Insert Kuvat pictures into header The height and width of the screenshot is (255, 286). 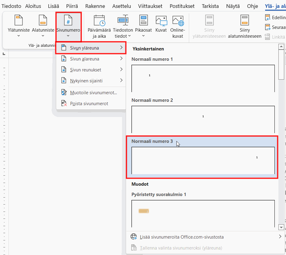tap(161, 24)
